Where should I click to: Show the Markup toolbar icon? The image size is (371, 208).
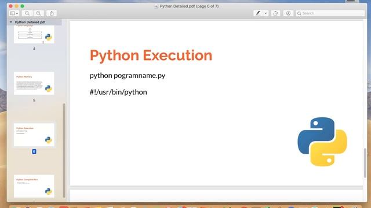tap(288, 13)
